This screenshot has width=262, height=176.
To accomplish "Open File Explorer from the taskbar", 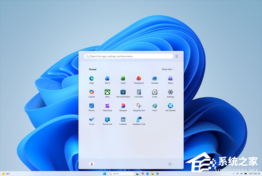I will [x=152, y=174].
